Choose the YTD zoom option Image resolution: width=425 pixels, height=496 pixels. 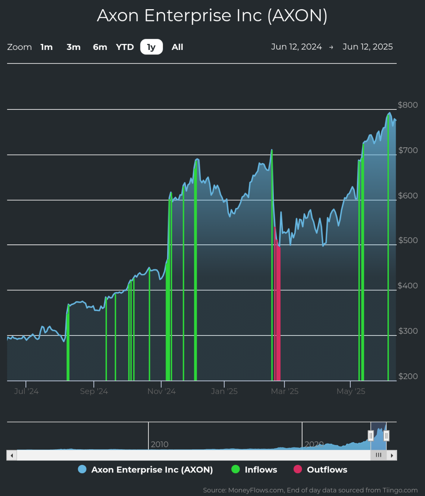(125, 47)
